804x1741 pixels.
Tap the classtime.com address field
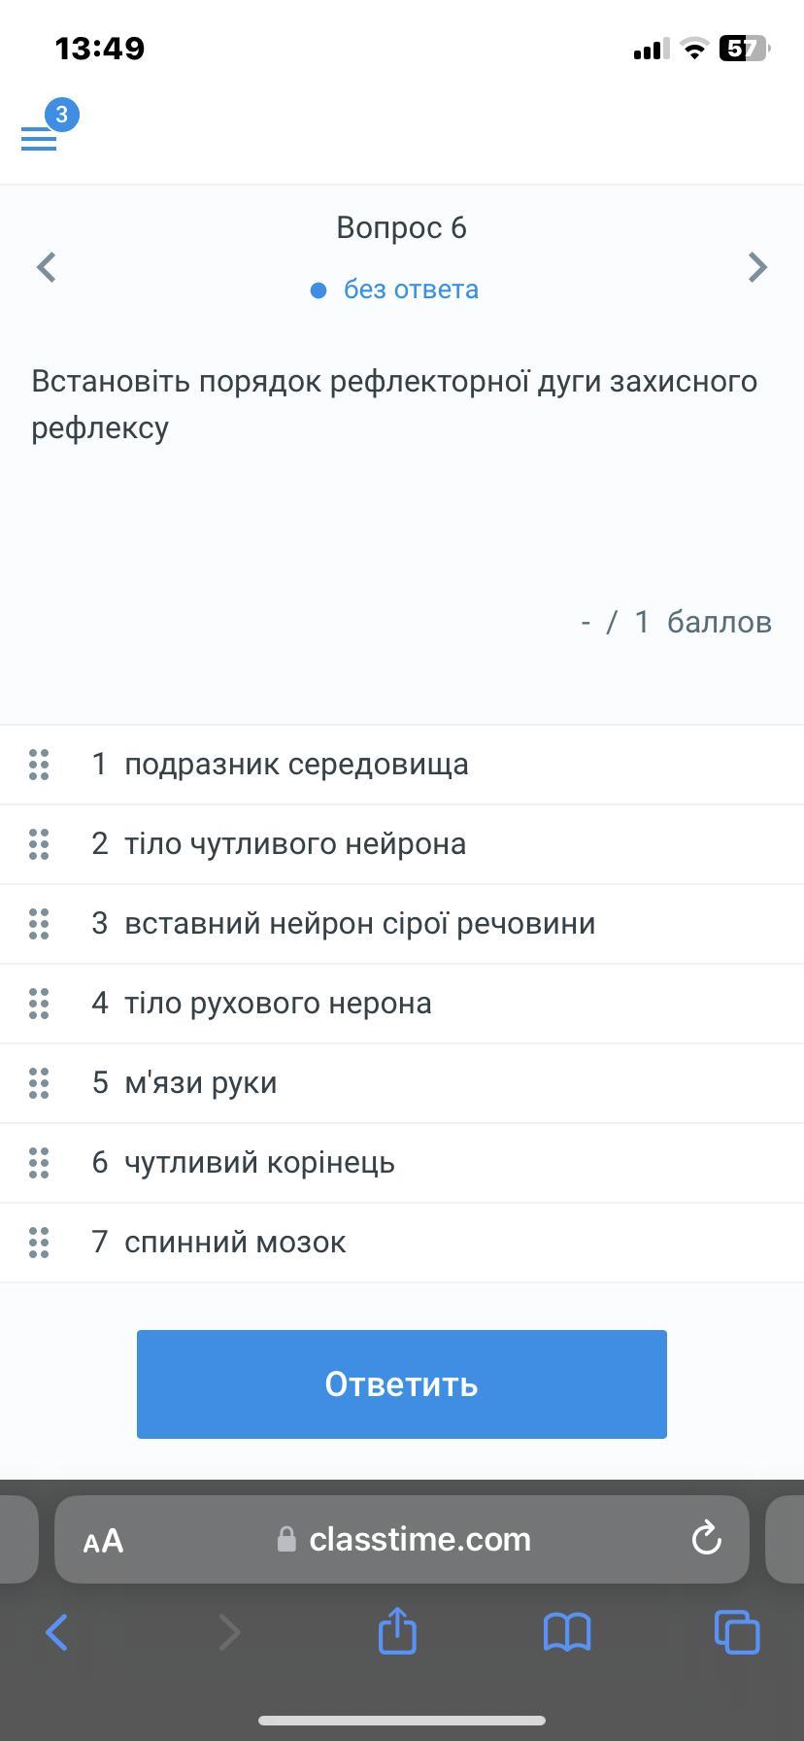[x=402, y=1539]
